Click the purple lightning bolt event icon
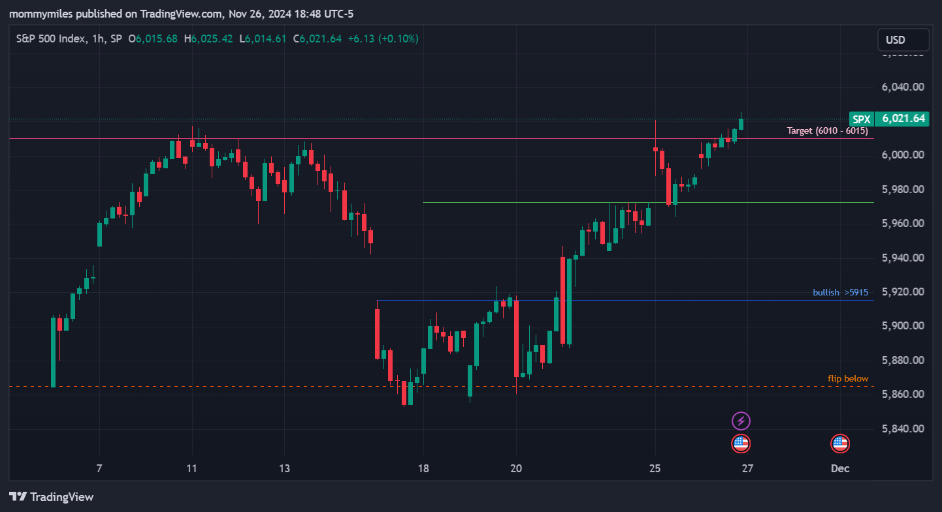Viewport: 942px width, 512px height. pyautogui.click(x=741, y=421)
